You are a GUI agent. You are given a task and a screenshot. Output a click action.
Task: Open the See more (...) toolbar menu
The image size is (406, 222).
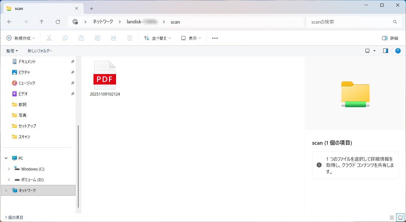point(215,38)
